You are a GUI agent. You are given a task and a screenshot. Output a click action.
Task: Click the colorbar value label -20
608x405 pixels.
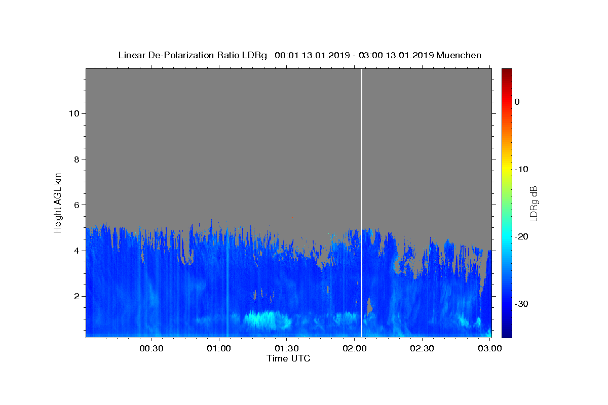tap(521, 236)
